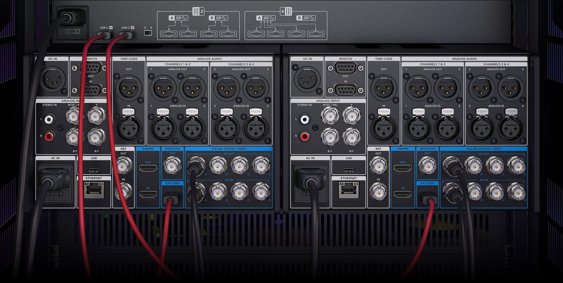Click the HDMI OUT port on left deck
This screenshot has width=563, height=283.
tap(148, 168)
